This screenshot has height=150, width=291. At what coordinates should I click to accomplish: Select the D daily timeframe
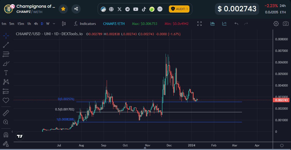(42, 24)
